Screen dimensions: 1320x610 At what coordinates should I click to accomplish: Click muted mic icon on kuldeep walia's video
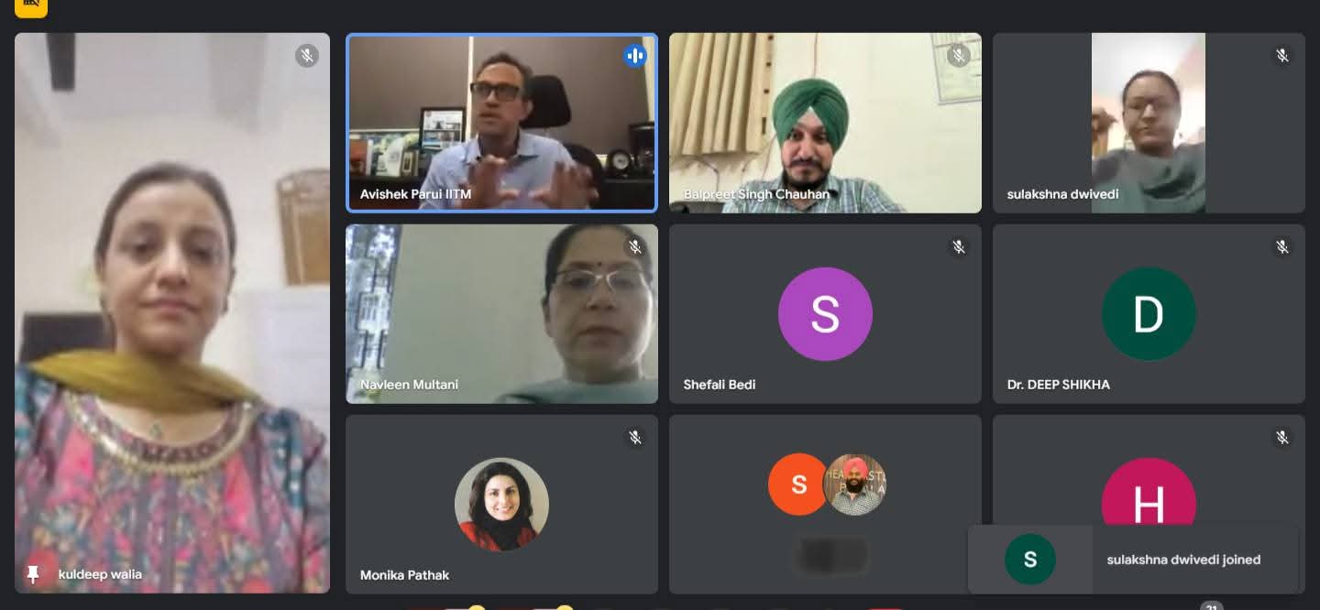pos(307,56)
